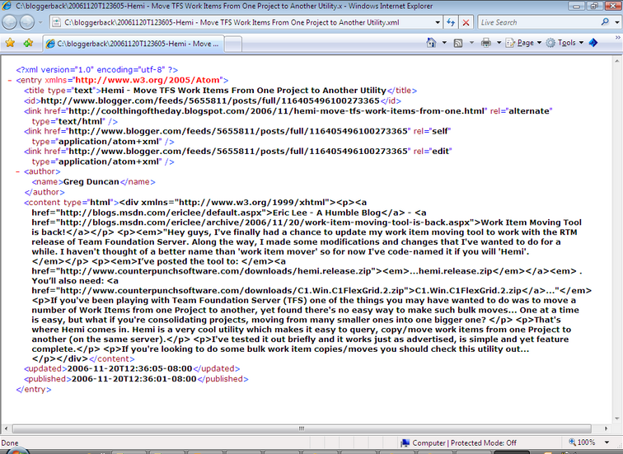Click the Stop loading button
Viewport: 623px width, 454px height.
tap(466, 22)
